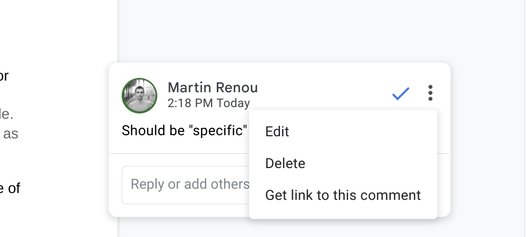Viewport: 526px width, 237px height.
Task: Click the author name Martin Renou
Action: coord(213,87)
